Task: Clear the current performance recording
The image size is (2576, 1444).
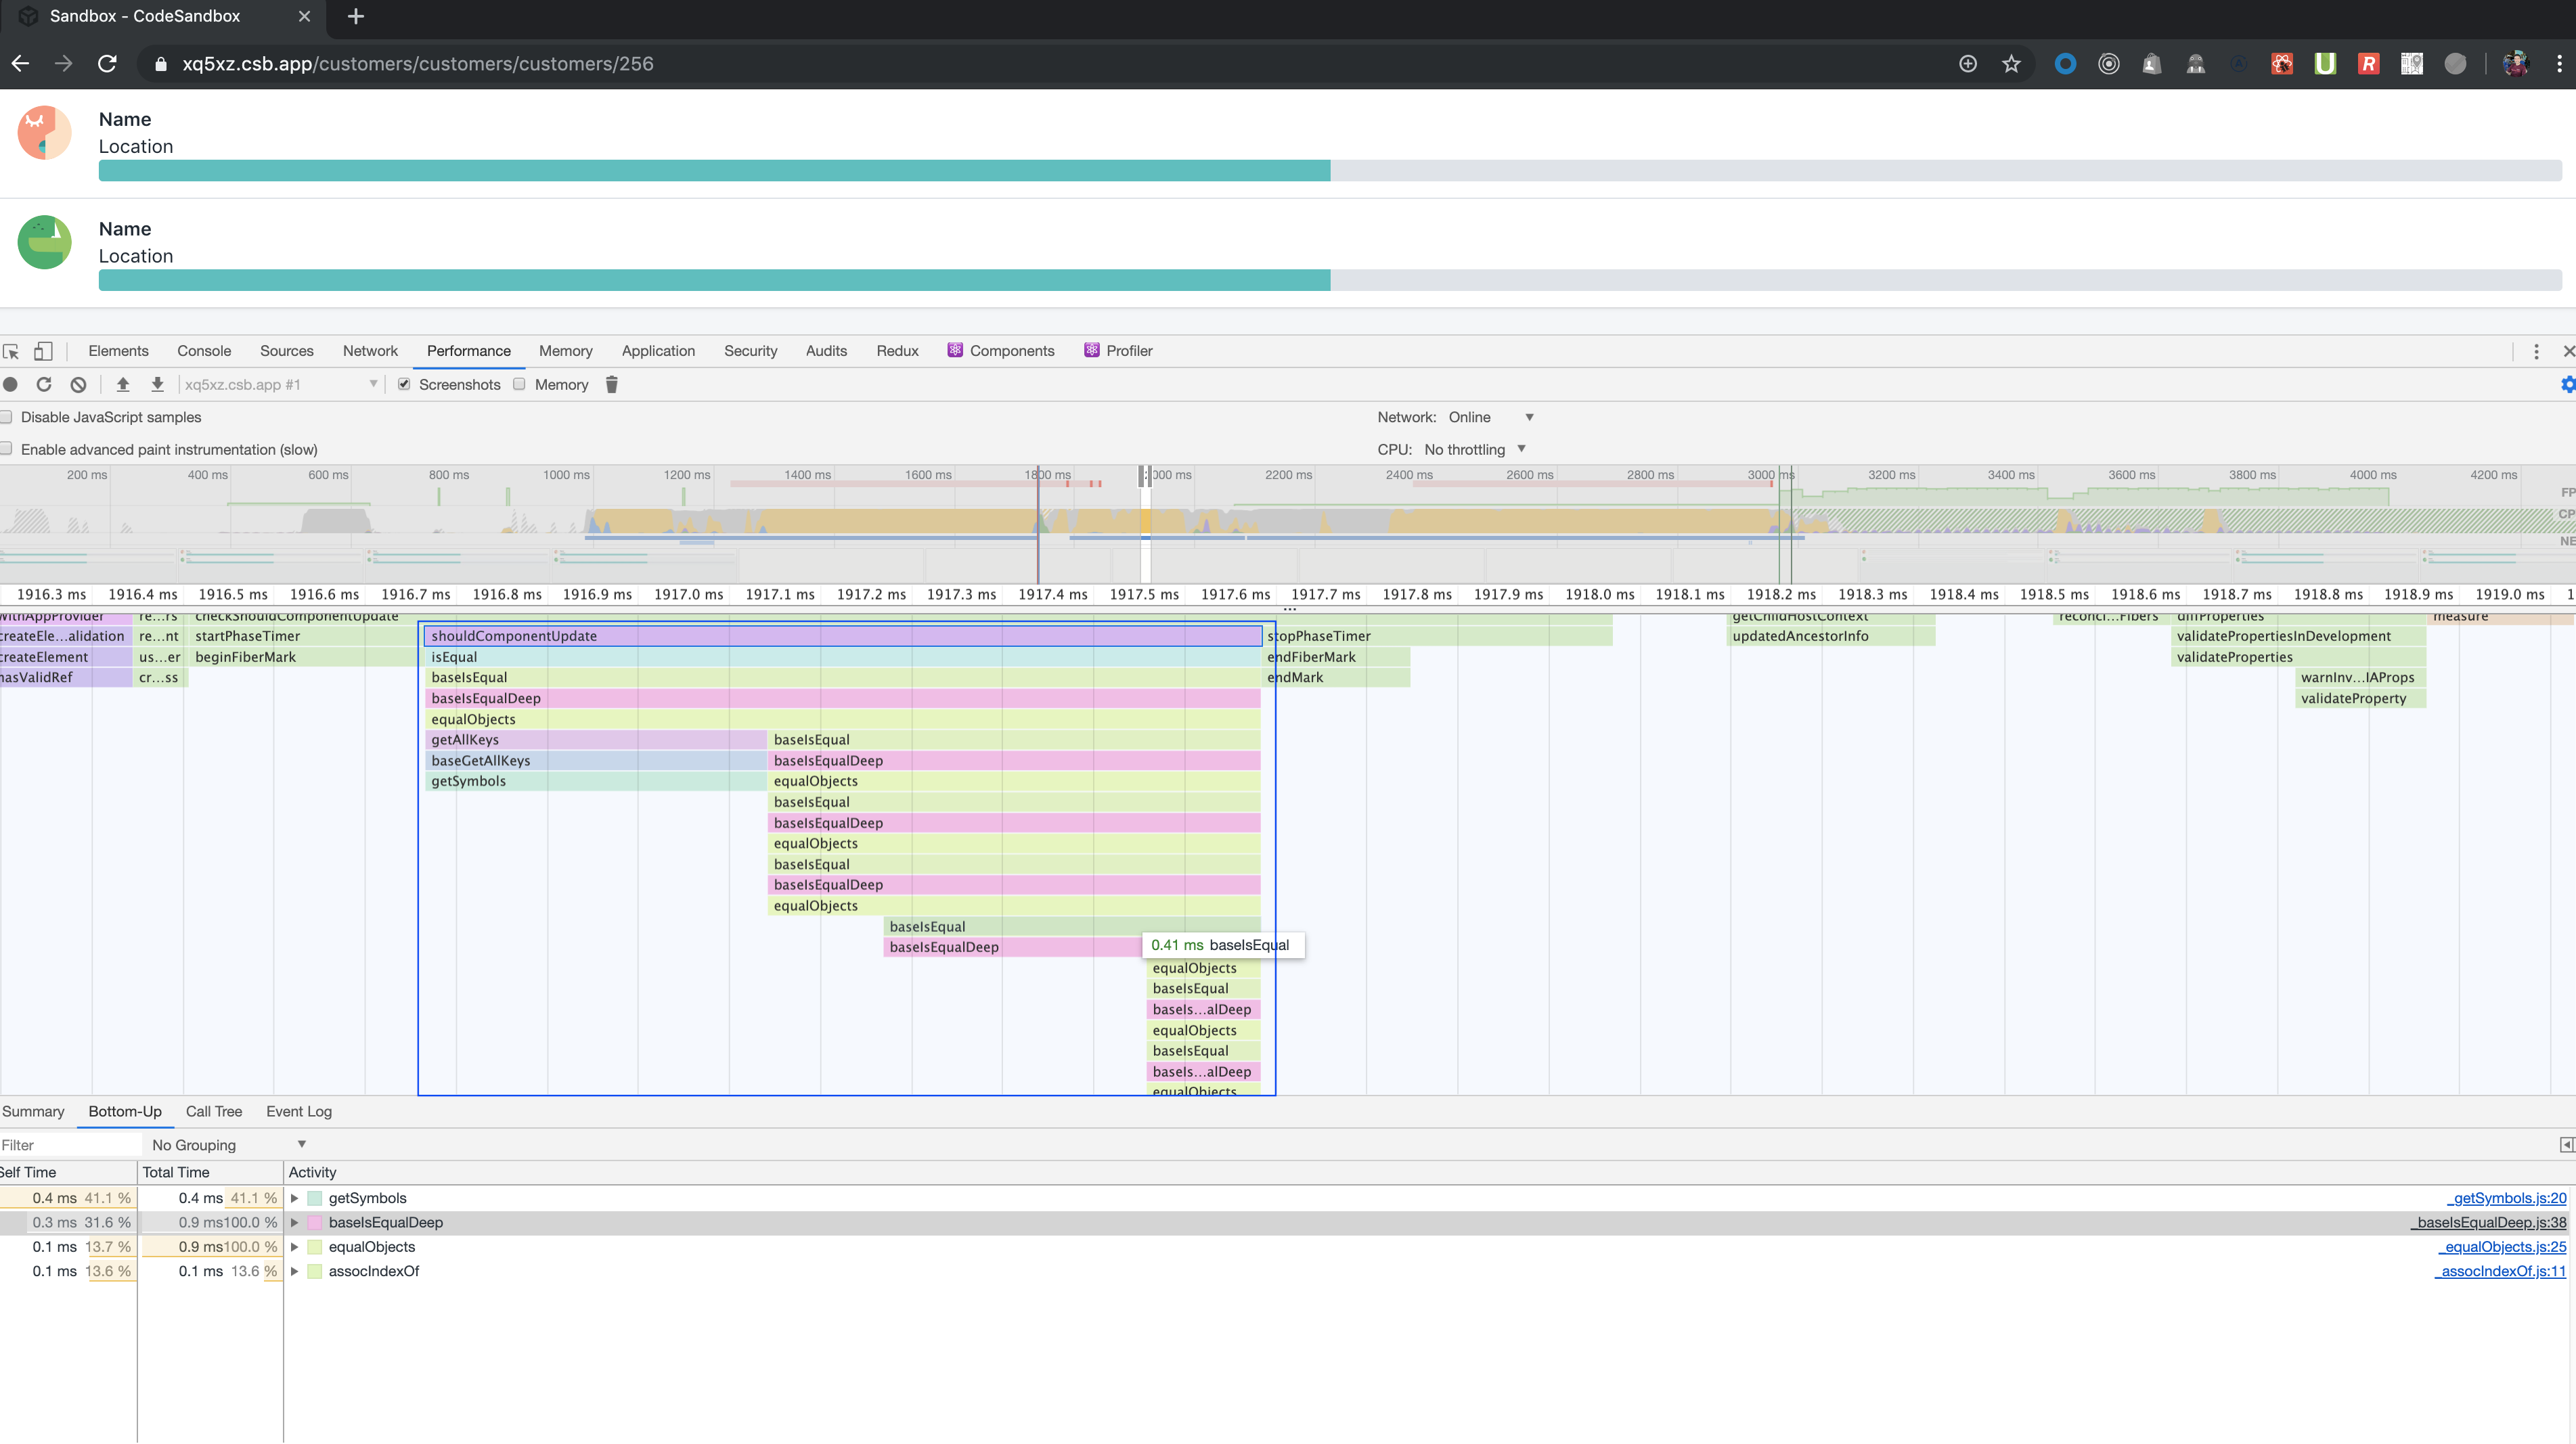Action: tap(77, 384)
